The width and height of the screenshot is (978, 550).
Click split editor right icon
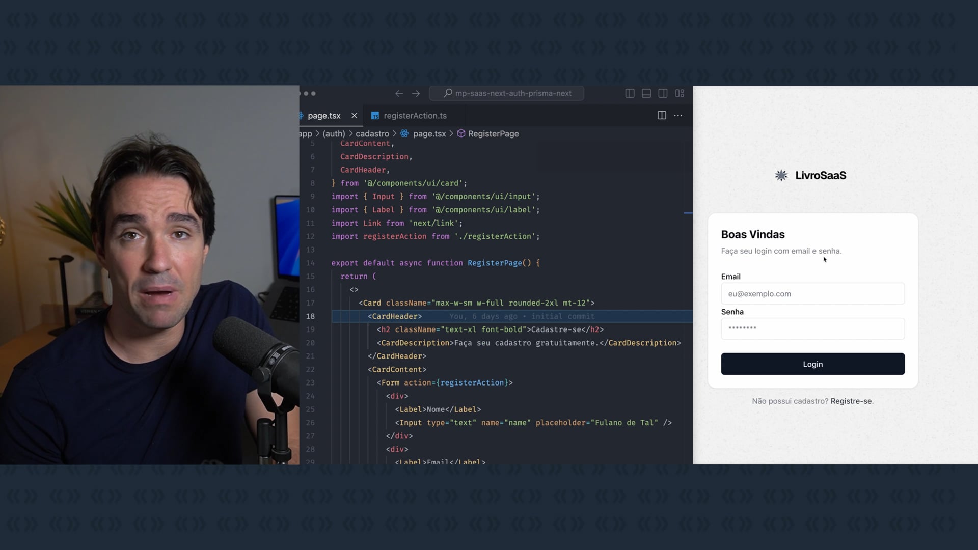pos(661,115)
